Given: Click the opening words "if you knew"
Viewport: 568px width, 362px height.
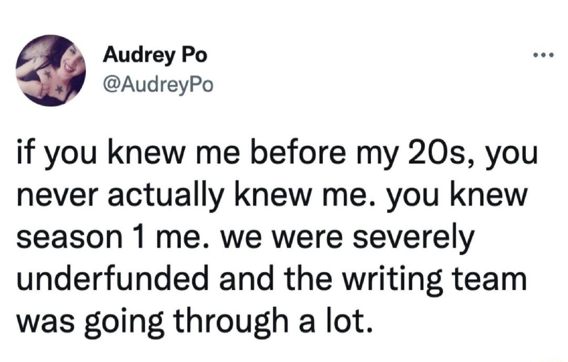Looking at the screenshot, I should pos(98,154).
